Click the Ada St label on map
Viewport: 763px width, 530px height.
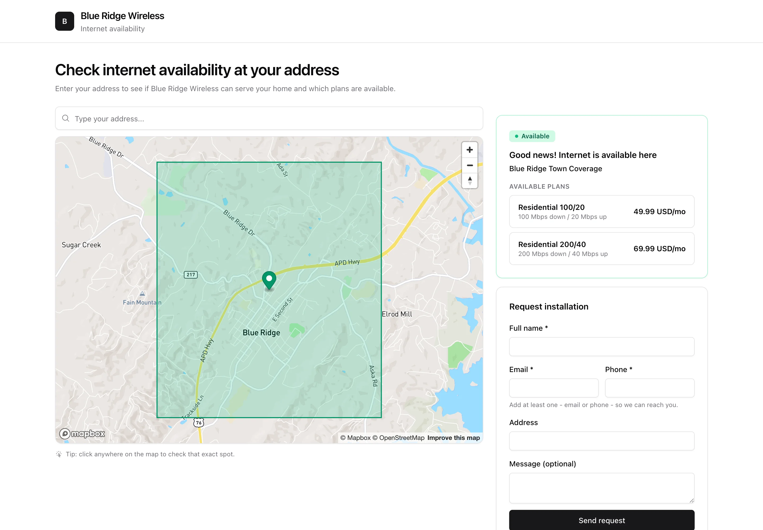pyautogui.click(x=282, y=170)
